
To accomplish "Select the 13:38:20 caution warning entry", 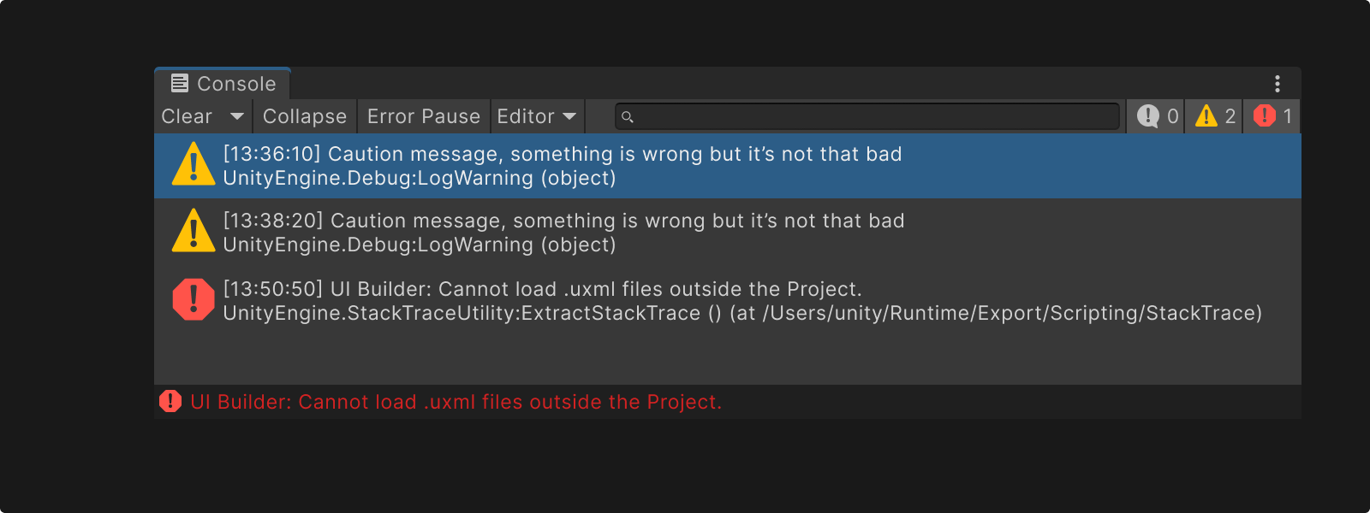I will (x=599, y=232).
